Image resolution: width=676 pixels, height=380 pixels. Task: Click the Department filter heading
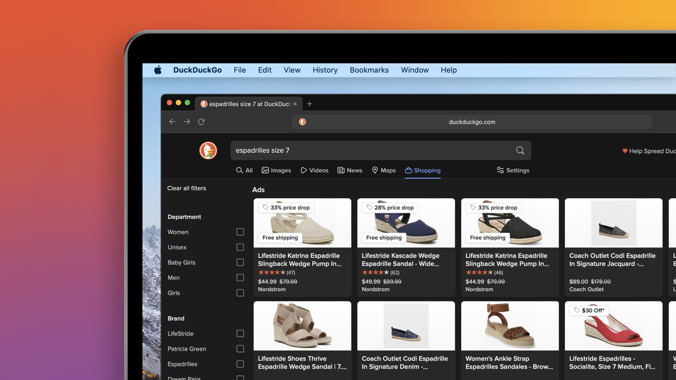click(184, 217)
